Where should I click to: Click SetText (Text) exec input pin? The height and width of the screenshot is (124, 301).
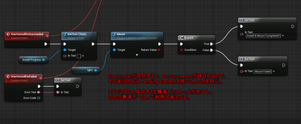[65, 44]
